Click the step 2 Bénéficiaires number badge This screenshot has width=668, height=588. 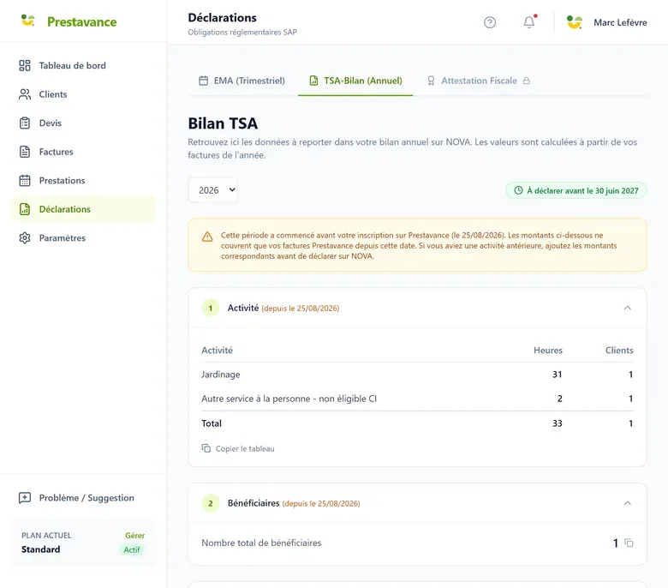tap(211, 503)
